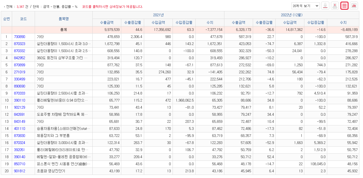This screenshot has height=178, width=363.
Task: Select value 4,510.4 in row 9
Action: click(x=320, y=93)
